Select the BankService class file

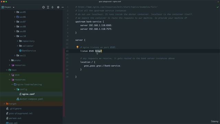pos(29,51)
